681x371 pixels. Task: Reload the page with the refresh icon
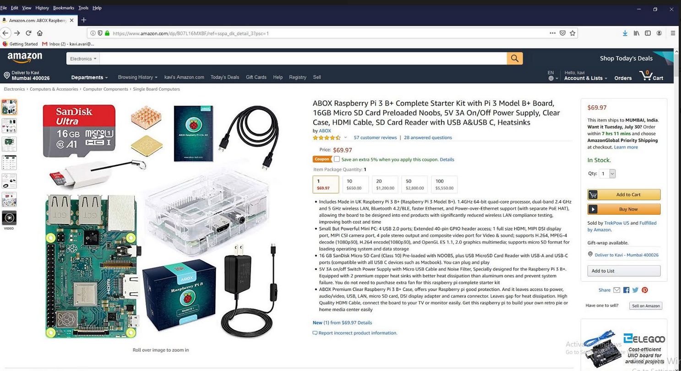click(28, 33)
